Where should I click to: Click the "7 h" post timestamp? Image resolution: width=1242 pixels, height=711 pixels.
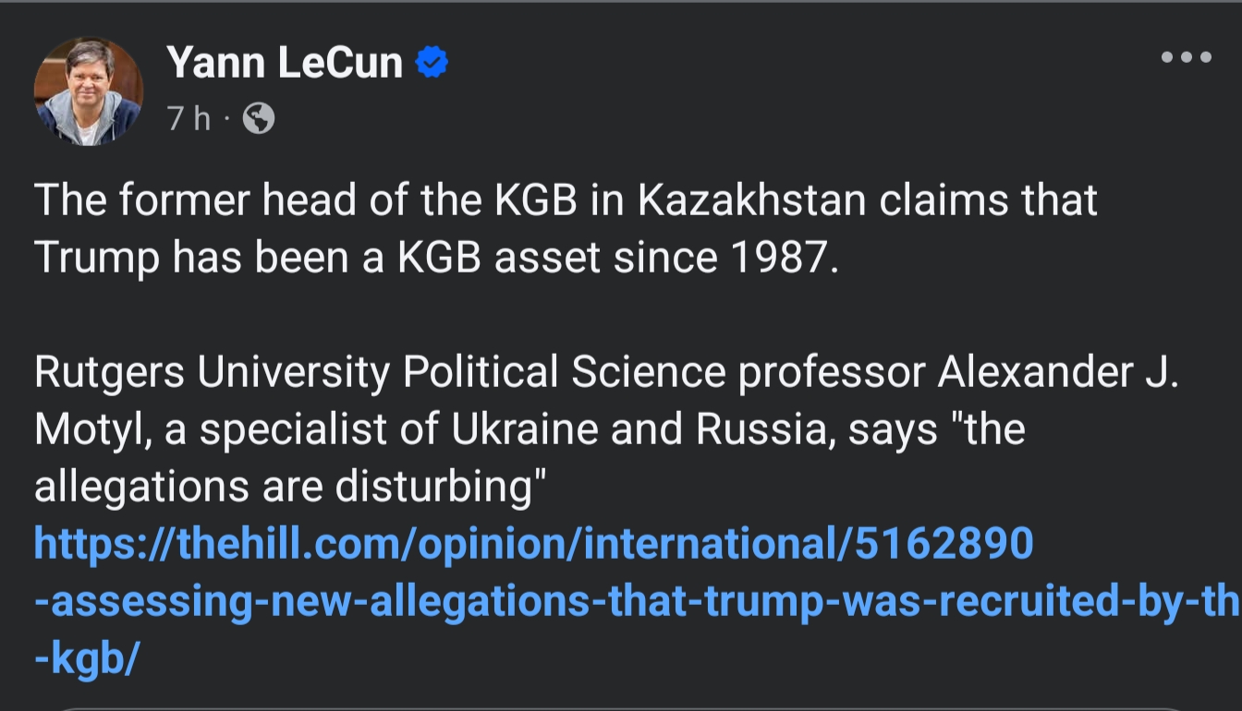(x=189, y=118)
